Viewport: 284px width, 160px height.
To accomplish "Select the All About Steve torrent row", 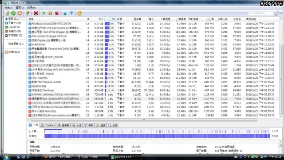I will 153,24.
